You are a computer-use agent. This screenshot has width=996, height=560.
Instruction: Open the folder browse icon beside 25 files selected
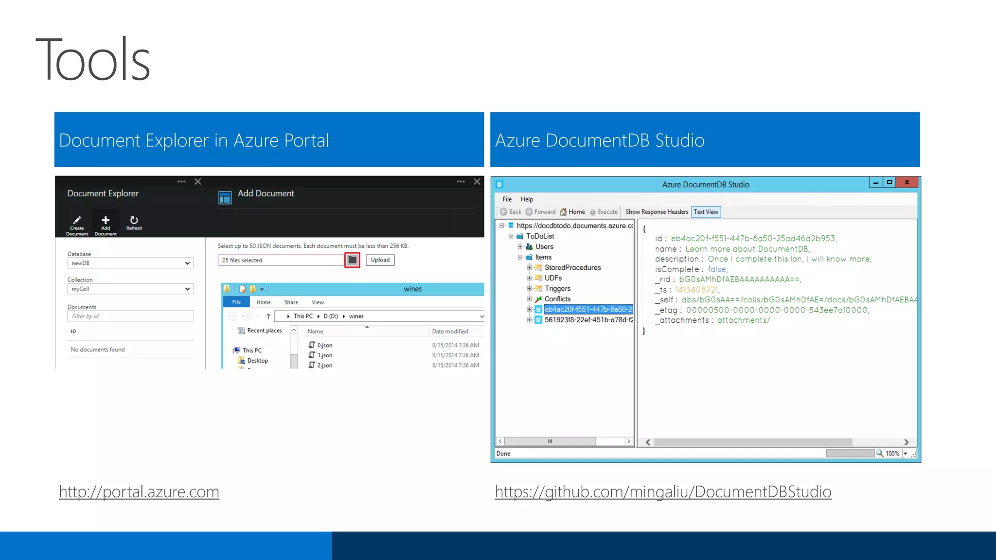[353, 260]
